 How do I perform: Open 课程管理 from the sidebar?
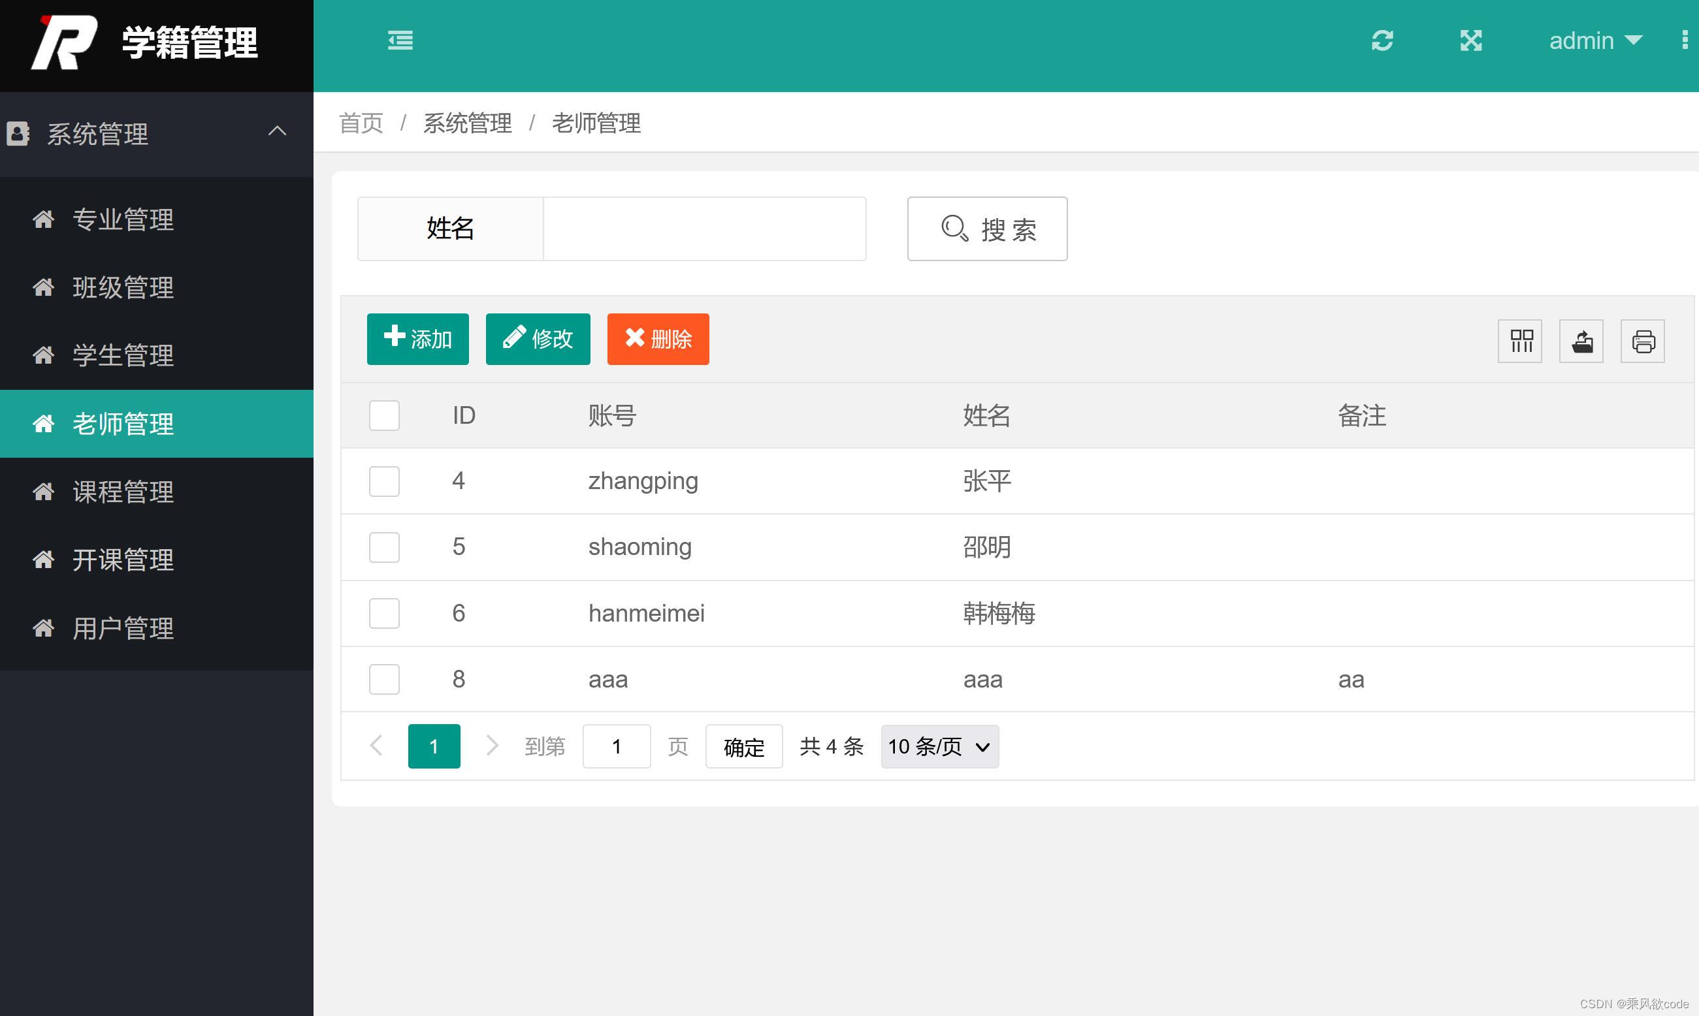click(x=123, y=492)
